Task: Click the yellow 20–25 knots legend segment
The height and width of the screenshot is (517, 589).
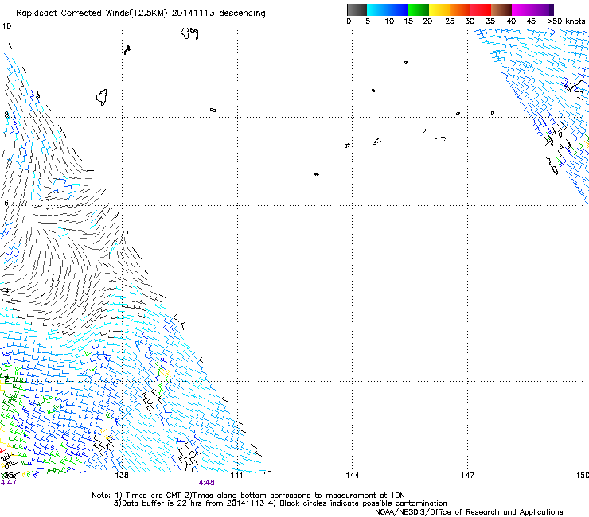Action: click(439, 10)
